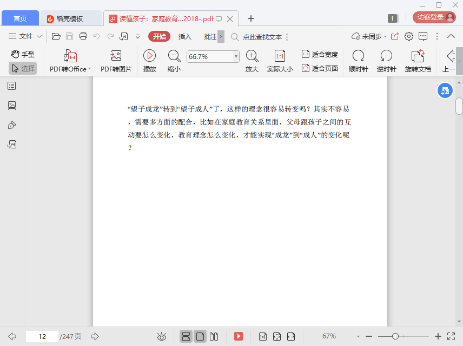Select the Hand tool (手型)
The width and height of the screenshot is (463, 346).
click(x=23, y=54)
